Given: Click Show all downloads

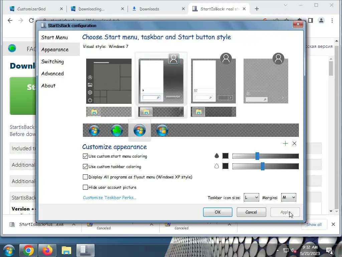Looking at the screenshot, I should pos(314,225).
